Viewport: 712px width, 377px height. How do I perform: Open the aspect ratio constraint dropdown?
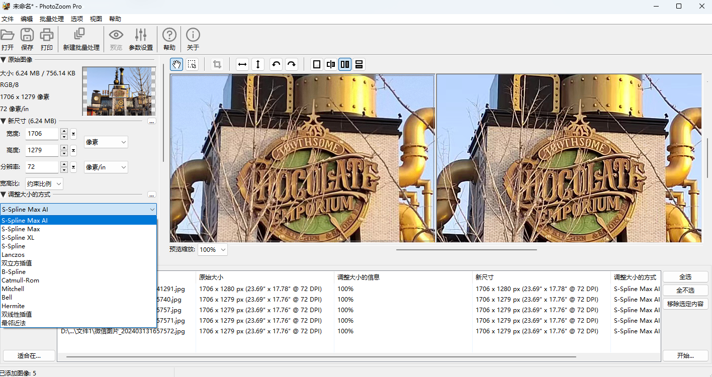[44, 184]
